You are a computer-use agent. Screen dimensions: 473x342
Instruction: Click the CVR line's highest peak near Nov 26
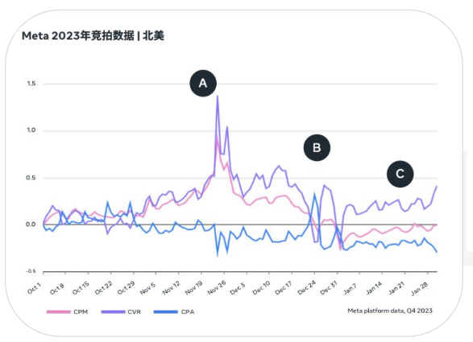point(218,97)
